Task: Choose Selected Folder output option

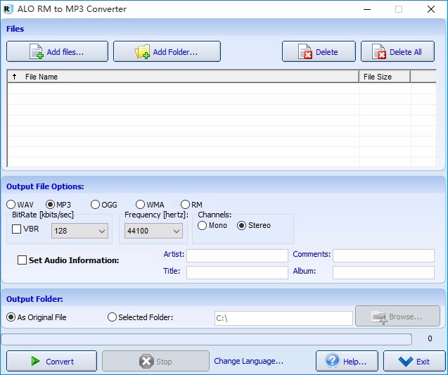Action: (140, 317)
